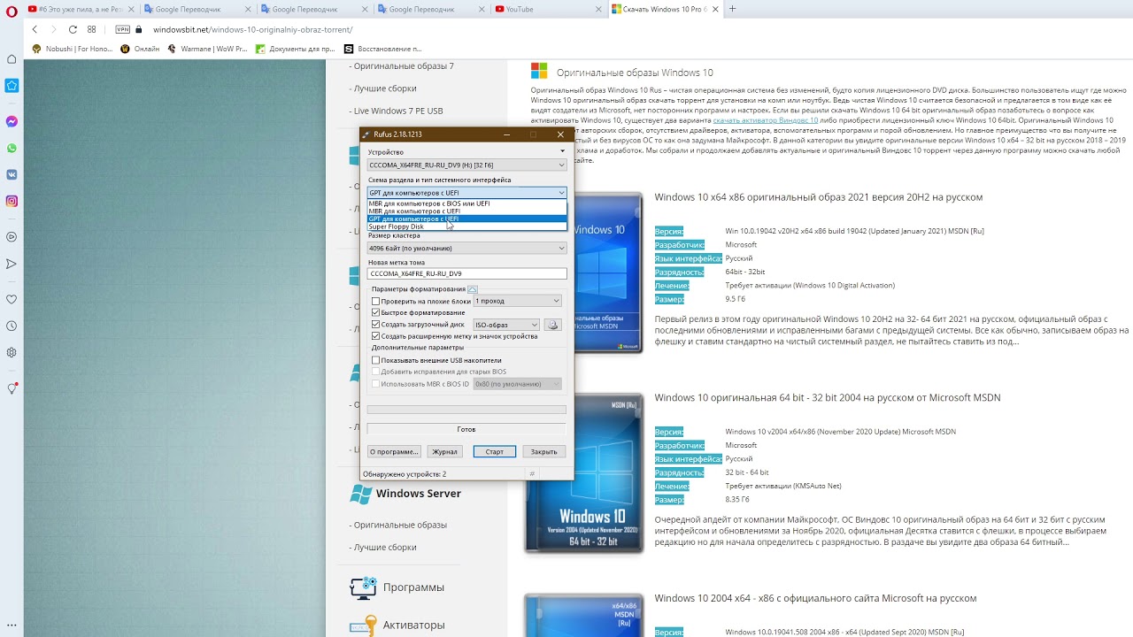Enable 'Показывать внешние USB накопители'

coord(376,360)
